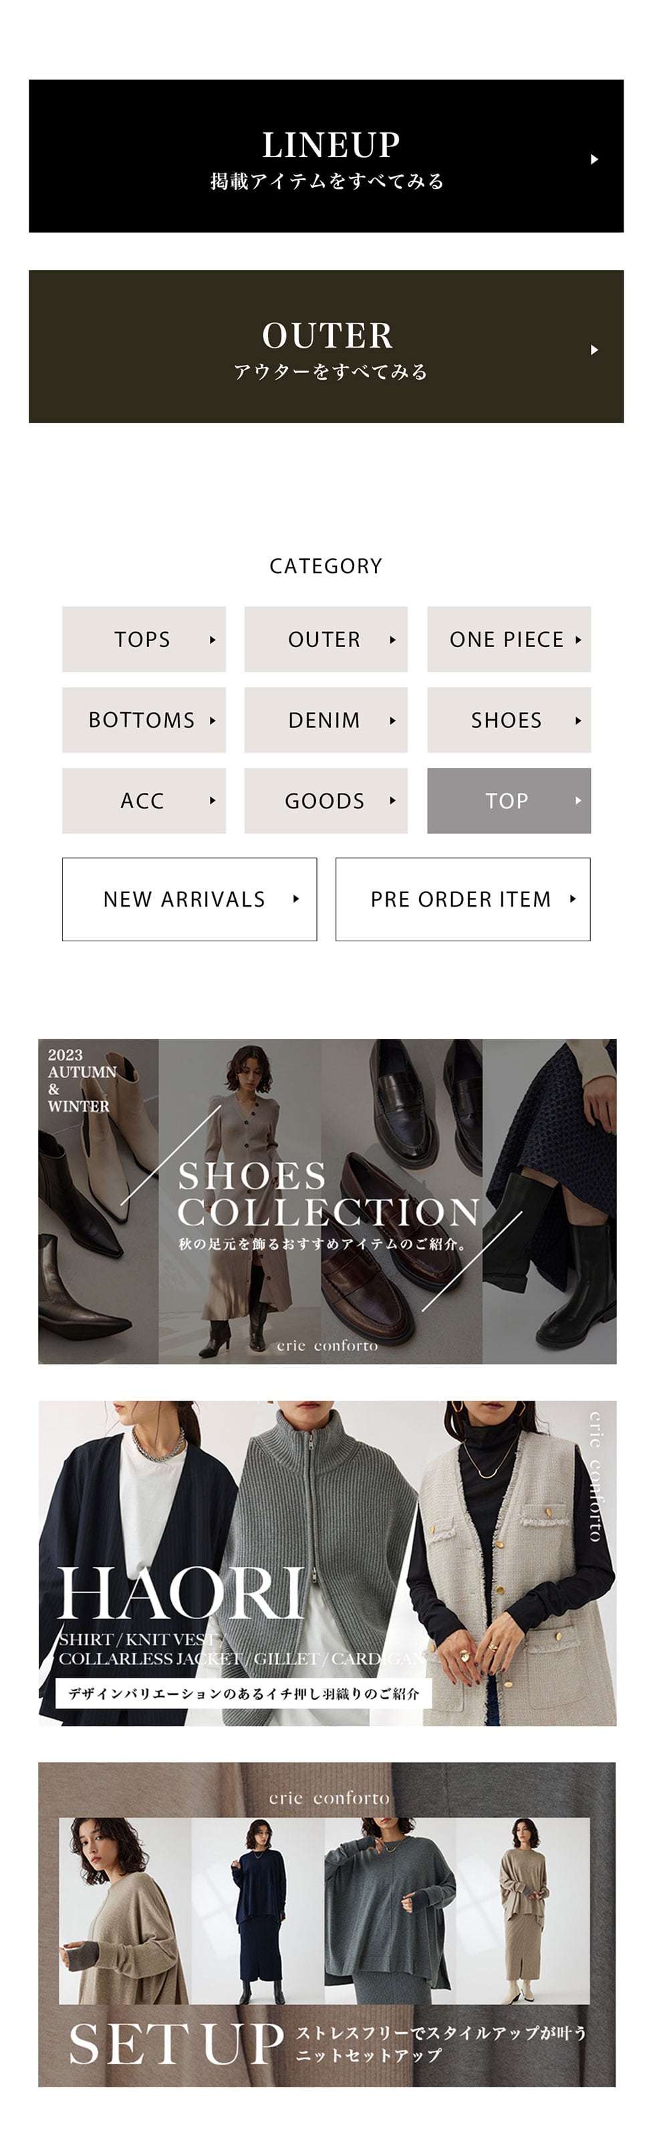Click the arrow beside ONE PIECE
655x2138 pixels.
click(x=577, y=640)
